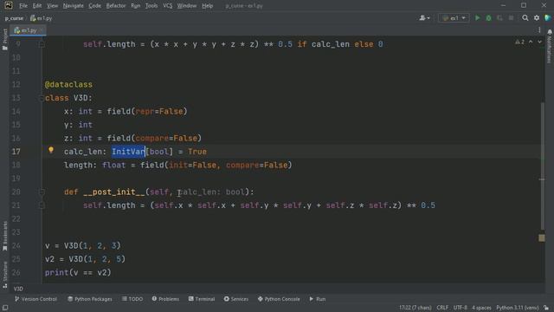Open the Edit menu
This screenshot has height=312, width=554.
37,6
